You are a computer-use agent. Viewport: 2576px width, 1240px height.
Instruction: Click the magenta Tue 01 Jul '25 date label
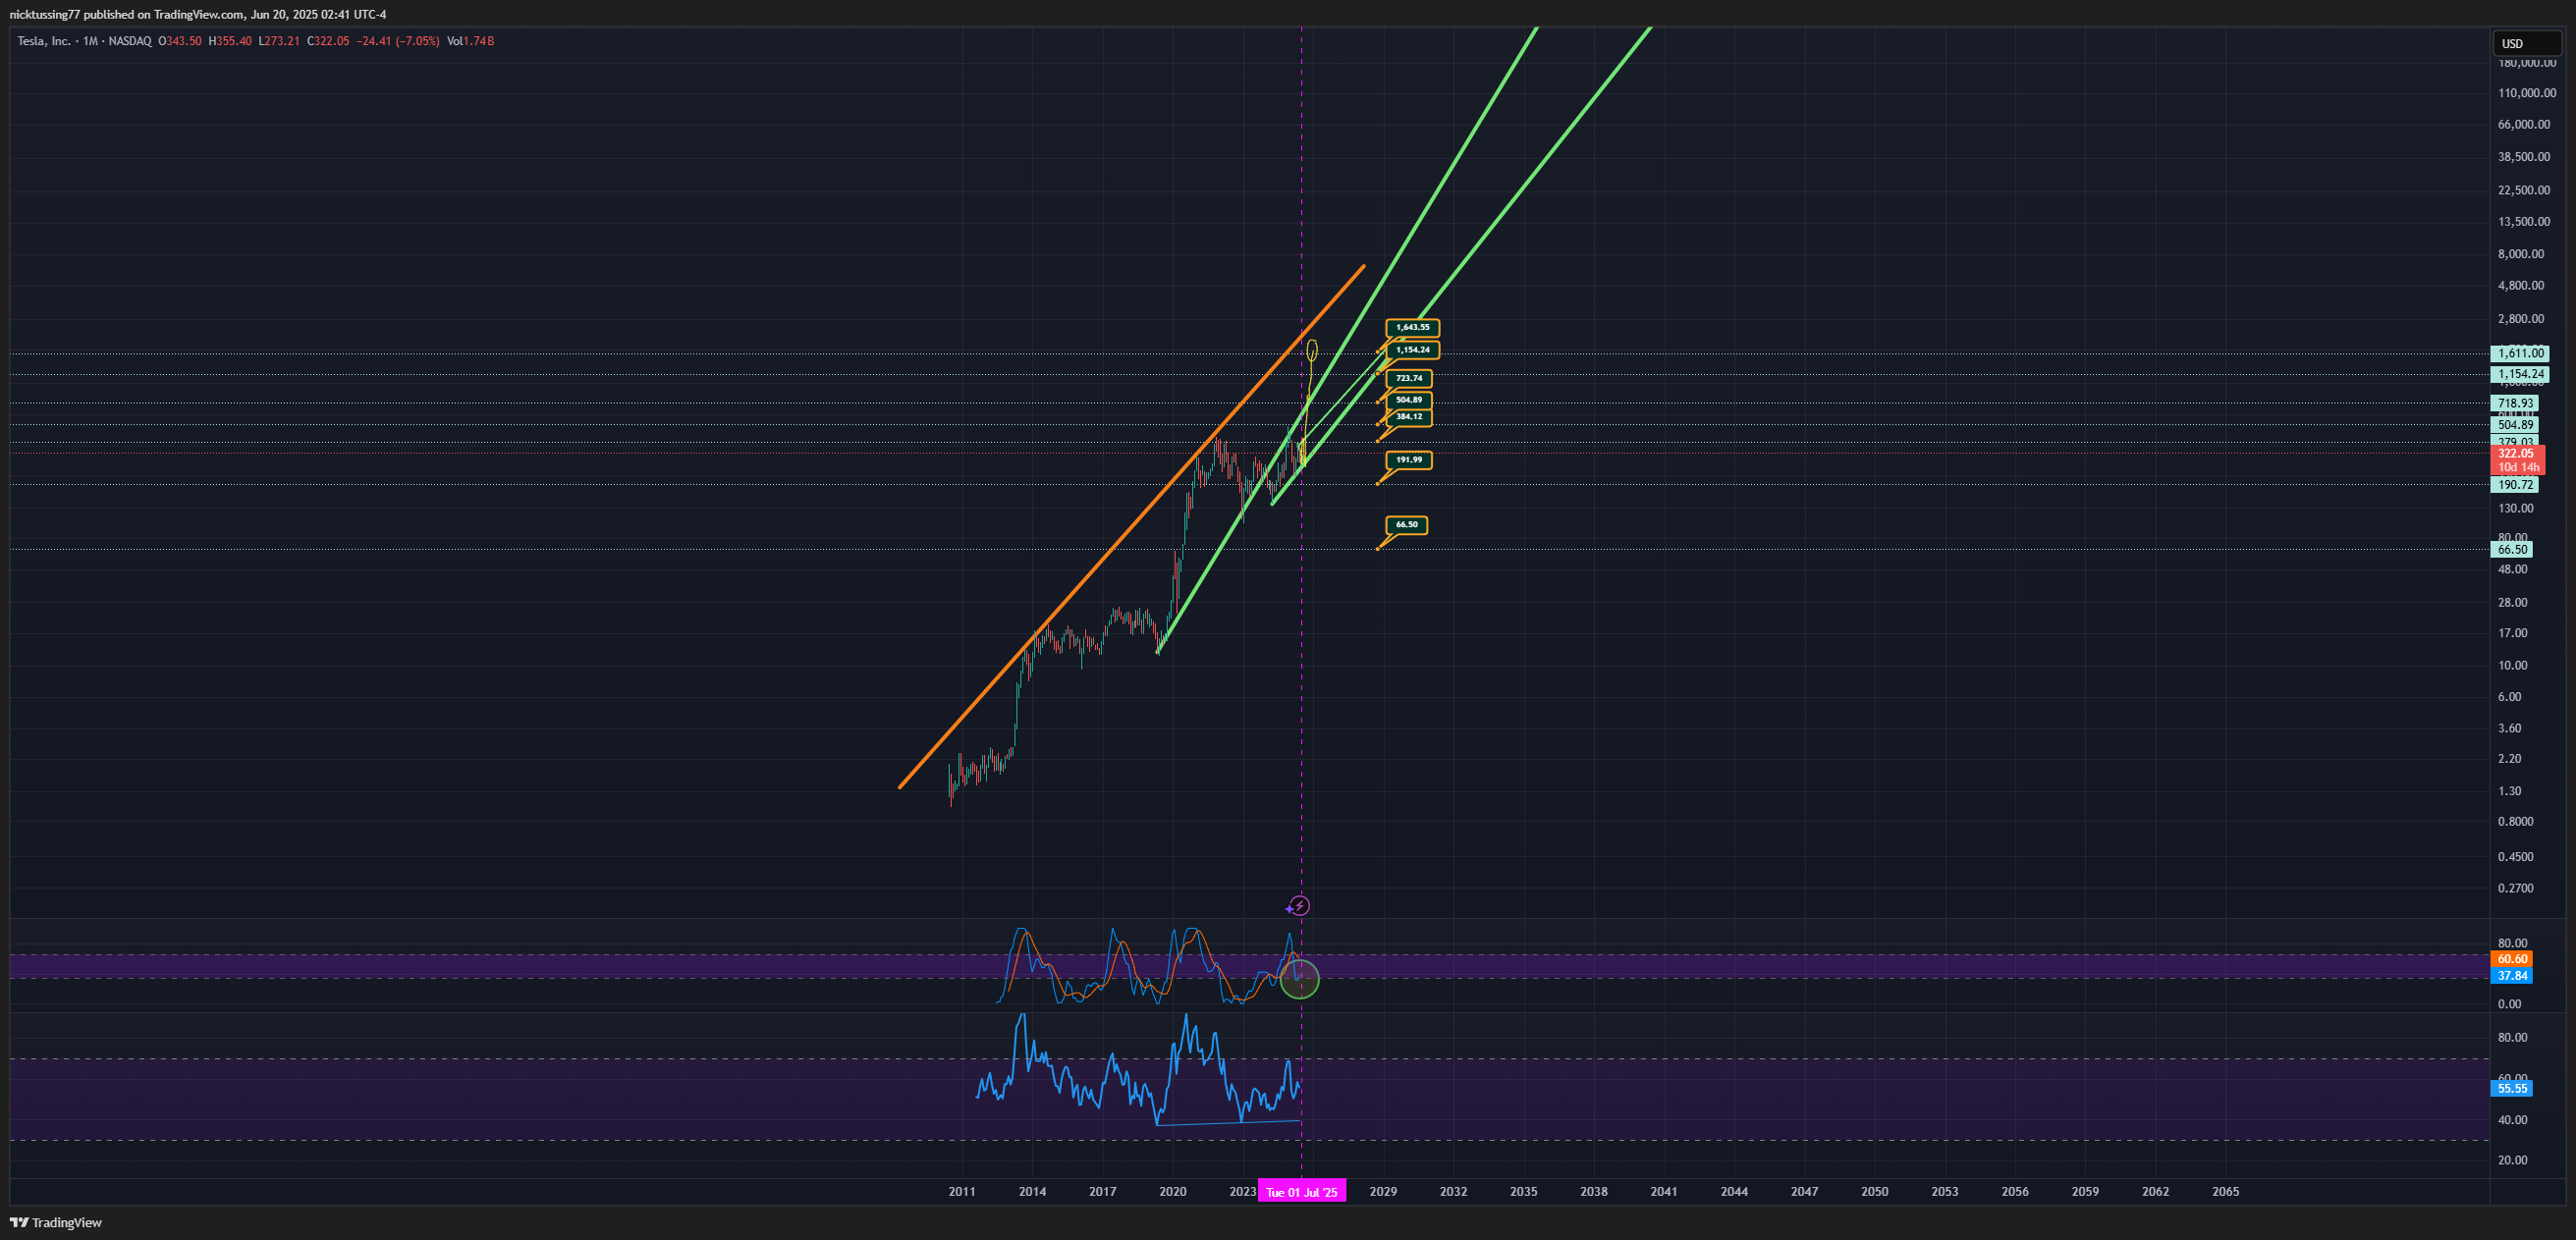[x=1301, y=1191]
